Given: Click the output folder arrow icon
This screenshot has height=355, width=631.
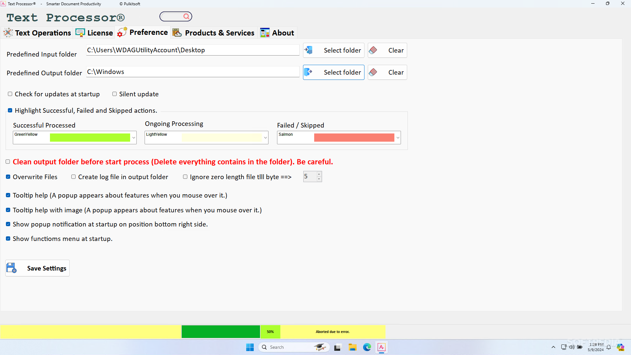Looking at the screenshot, I should [308, 72].
